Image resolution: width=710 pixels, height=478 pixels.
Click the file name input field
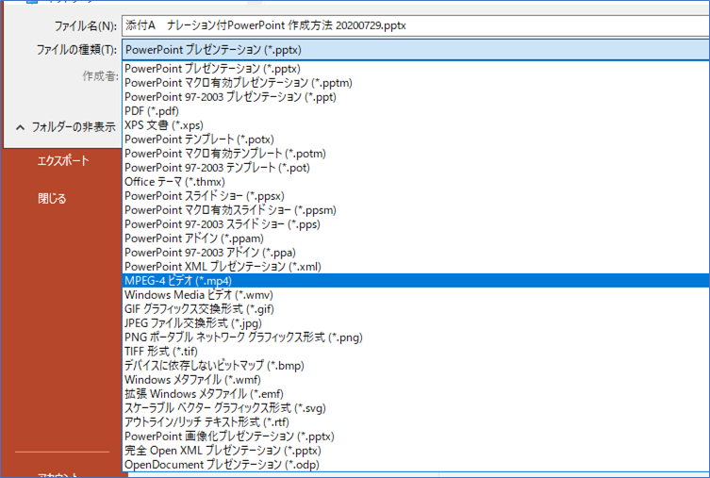pos(416,25)
